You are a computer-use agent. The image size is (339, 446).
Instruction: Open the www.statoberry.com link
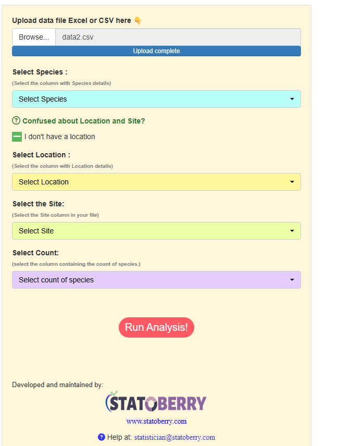(156, 422)
